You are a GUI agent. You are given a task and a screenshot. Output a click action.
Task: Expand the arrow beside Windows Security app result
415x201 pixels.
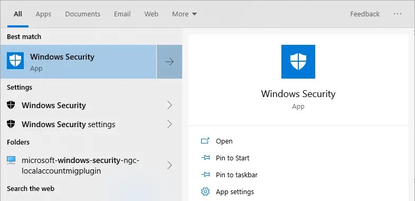click(169, 62)
